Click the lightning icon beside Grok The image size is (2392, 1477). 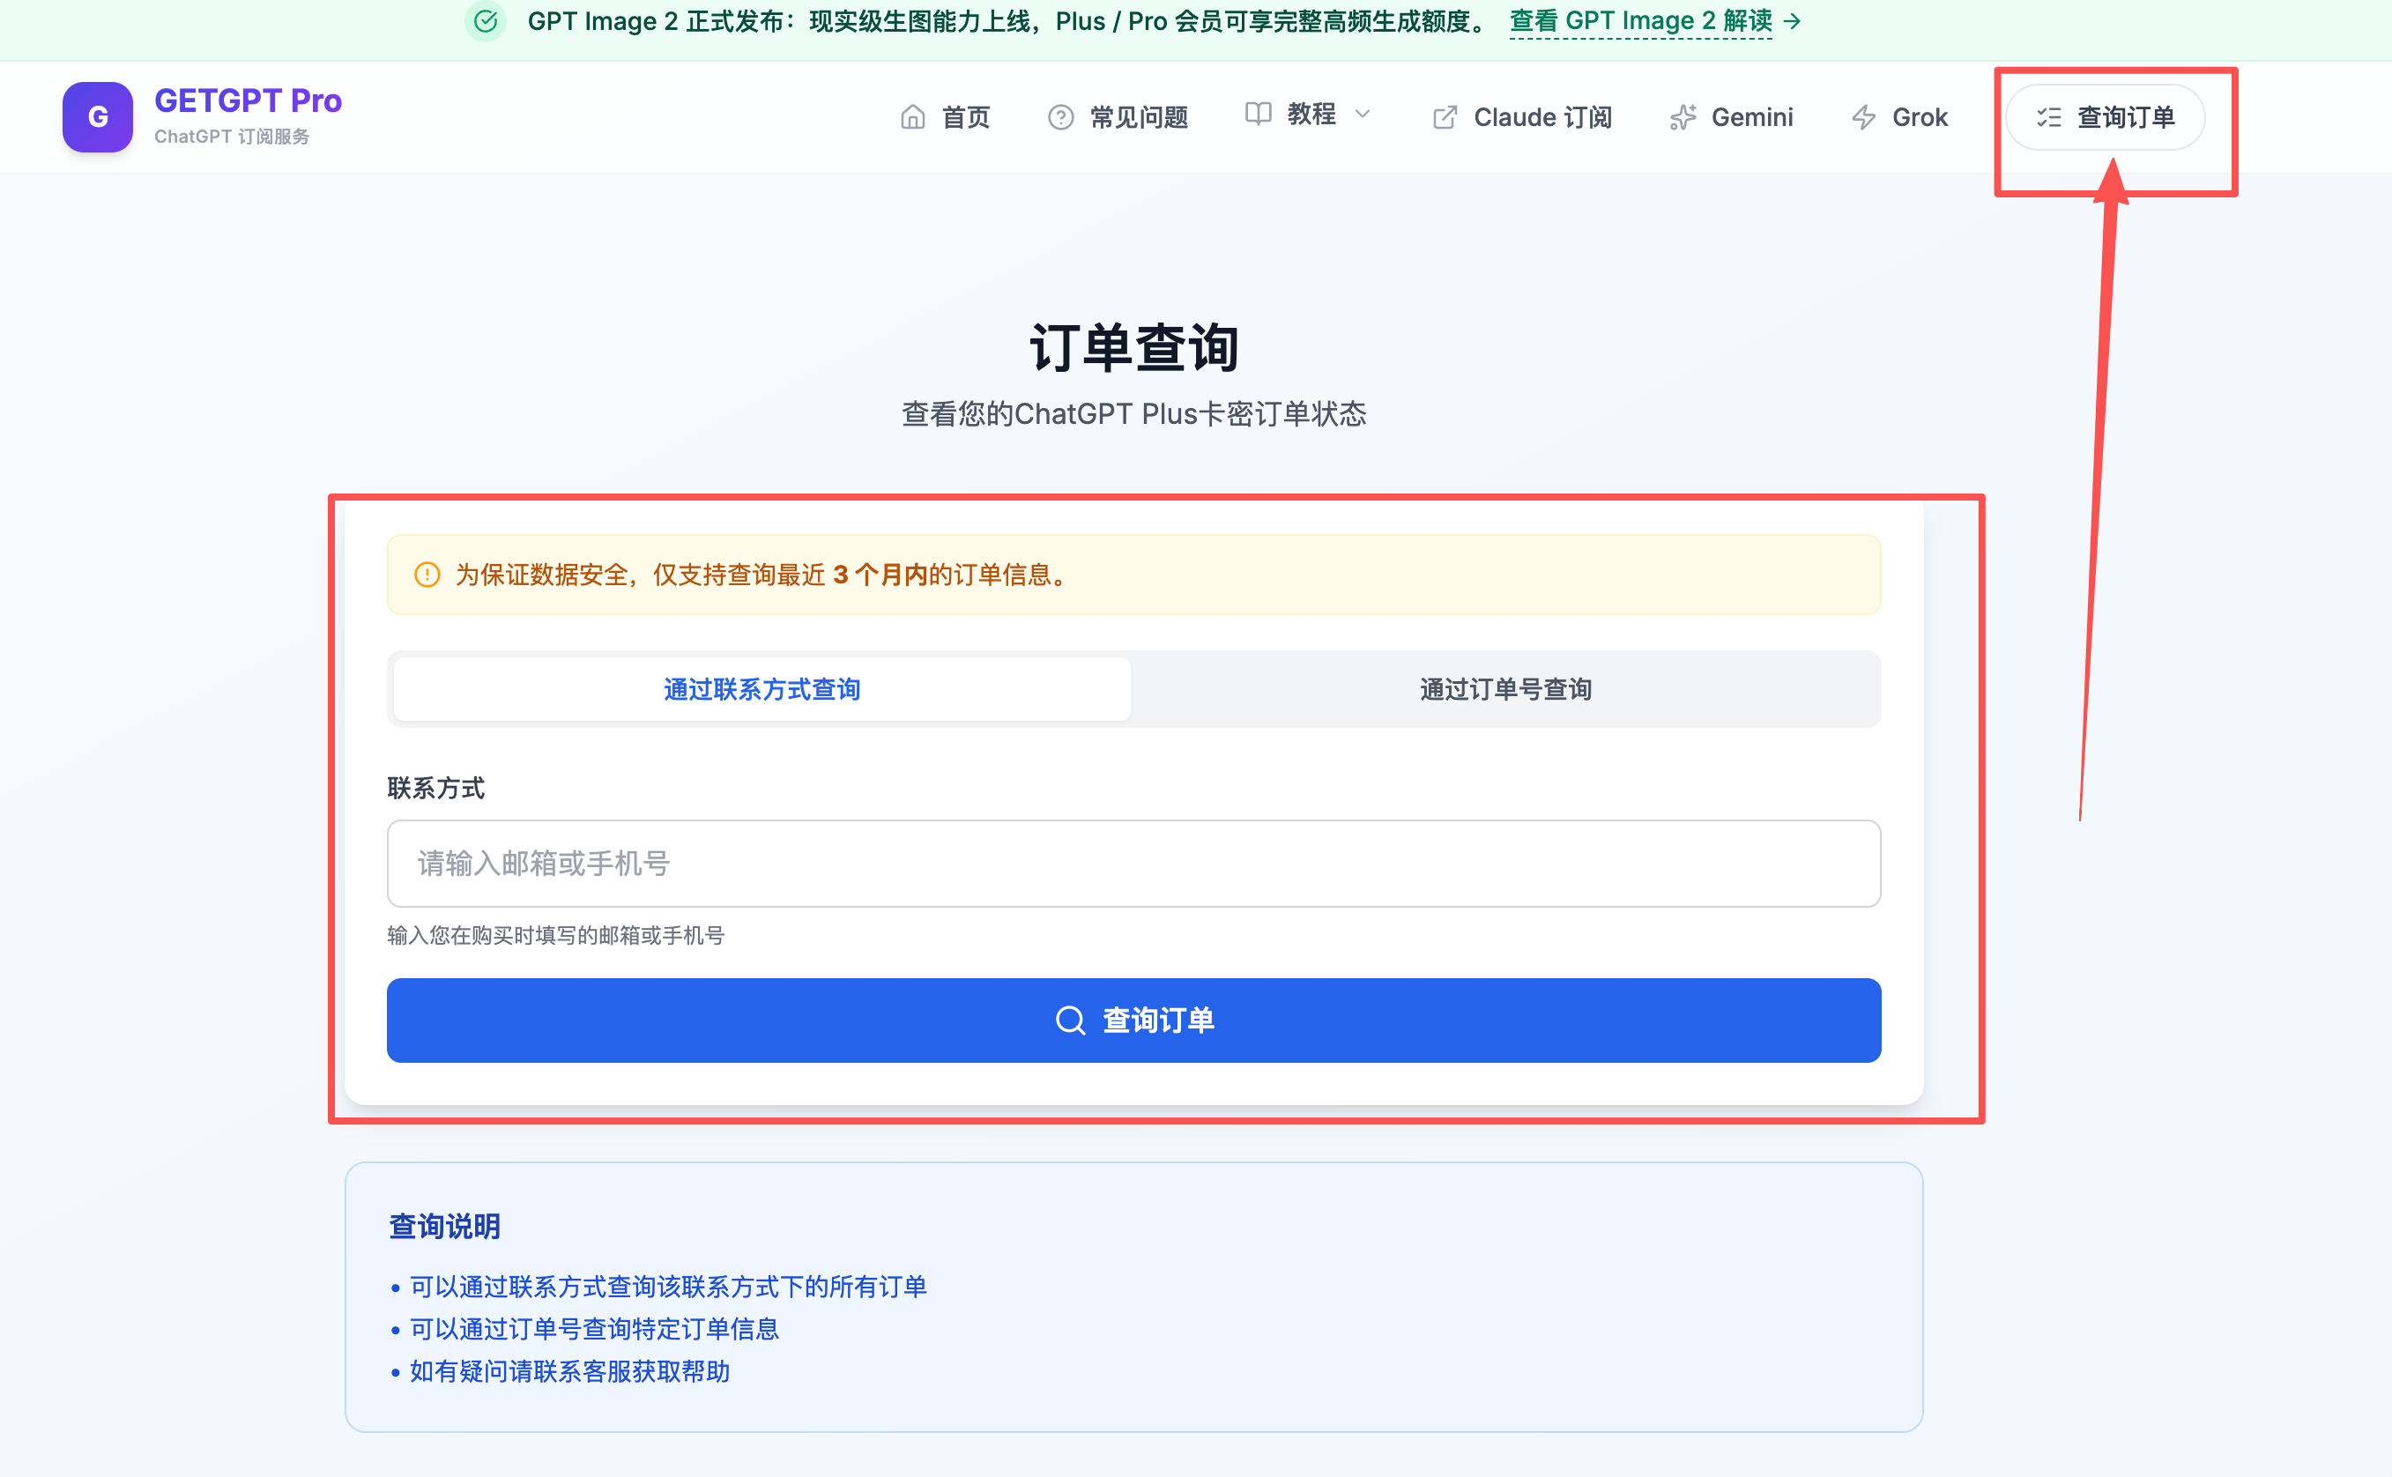click(x=1863, y=117)
